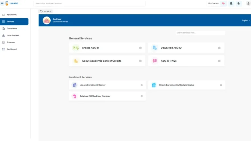This screenshot has height=141, width=251.
Task: Click the Search services here field
Action: pos(200,33)
